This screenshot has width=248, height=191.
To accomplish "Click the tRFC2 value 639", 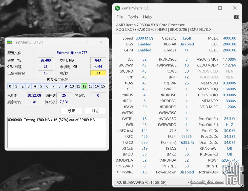I will point(144,143).
